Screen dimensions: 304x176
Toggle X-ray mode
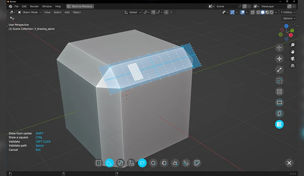[x=252, y=12]
